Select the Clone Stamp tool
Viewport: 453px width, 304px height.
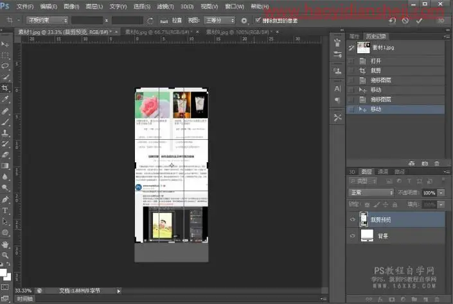[x=5, y=133]
